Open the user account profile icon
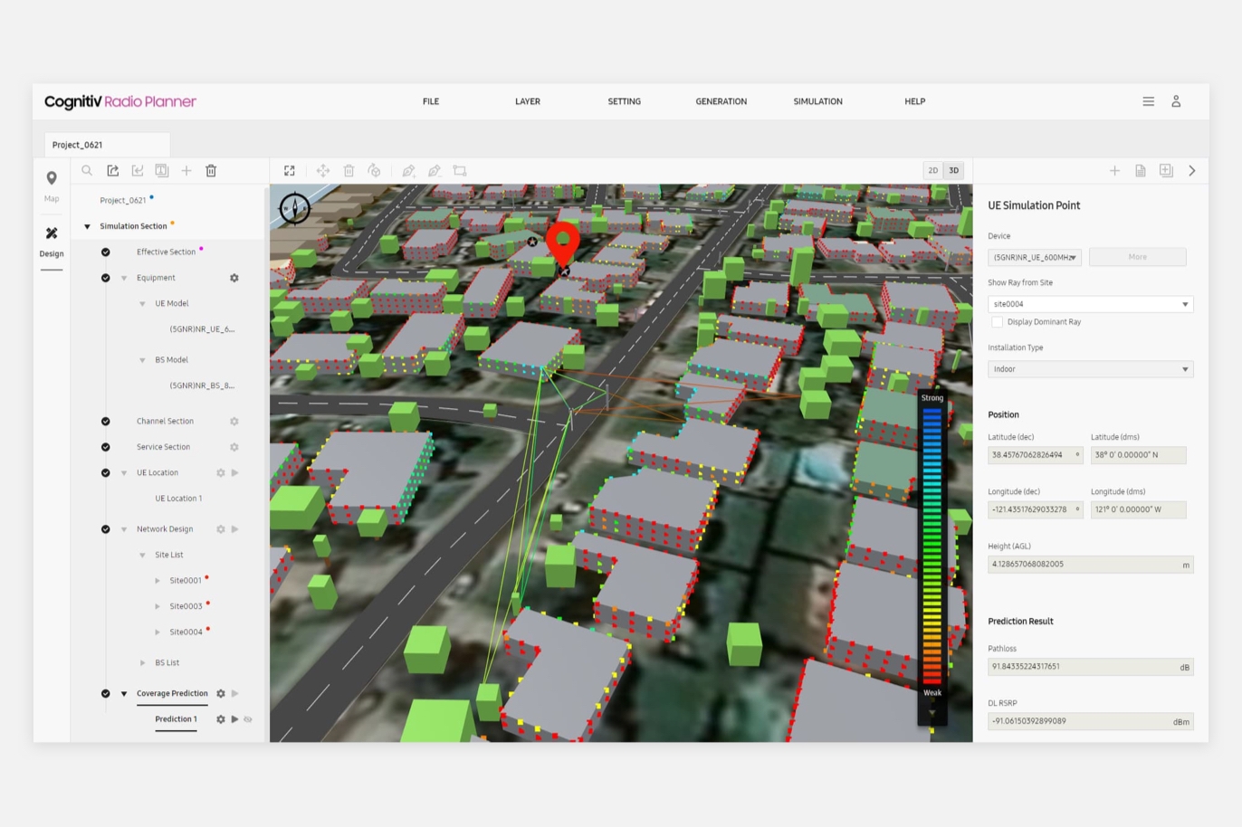This screenshot has width=1242, height=827. point(1176,101)
